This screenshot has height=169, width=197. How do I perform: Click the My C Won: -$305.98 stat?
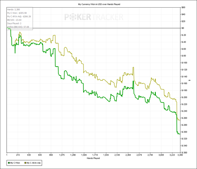(17, 13)
